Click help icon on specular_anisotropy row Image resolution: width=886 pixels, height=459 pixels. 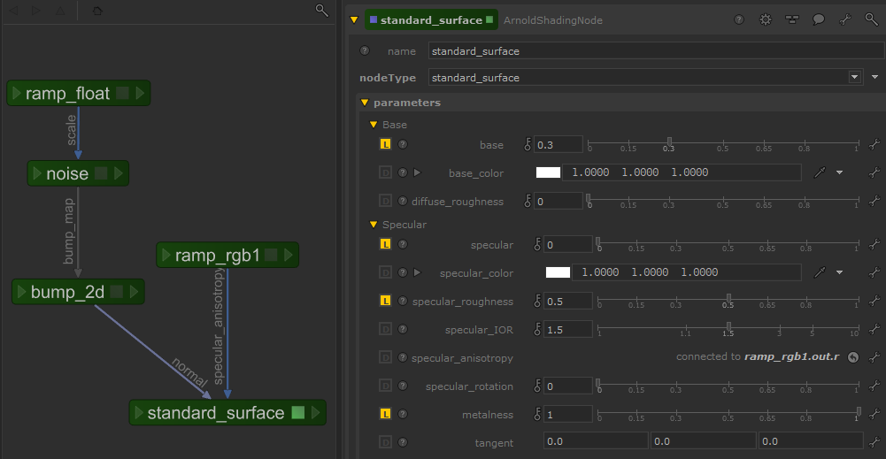coord(403,356)
